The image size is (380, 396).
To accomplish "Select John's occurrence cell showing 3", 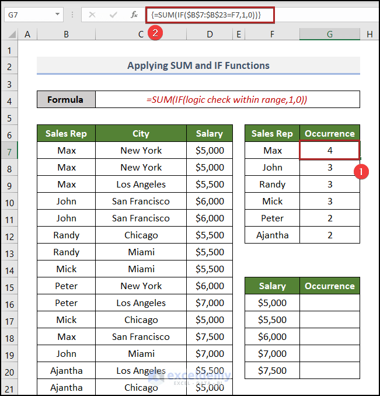I will click(330, 167).
